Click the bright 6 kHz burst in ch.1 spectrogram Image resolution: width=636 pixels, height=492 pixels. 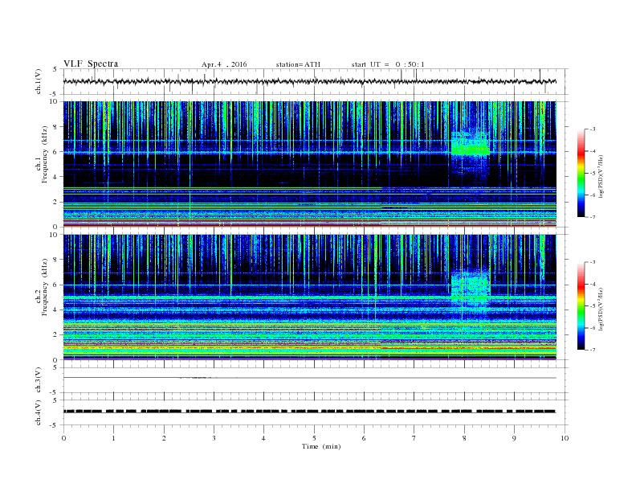point(471,147)
